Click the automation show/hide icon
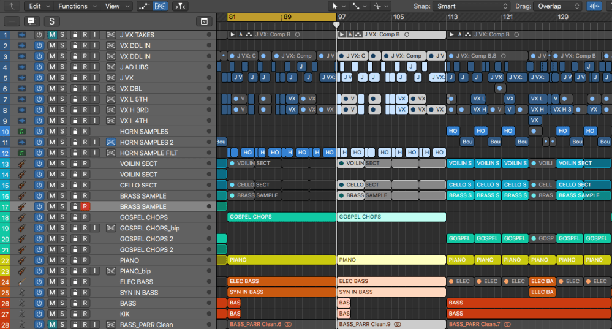Viewport: 612px width, 329px height. point(144,6)
